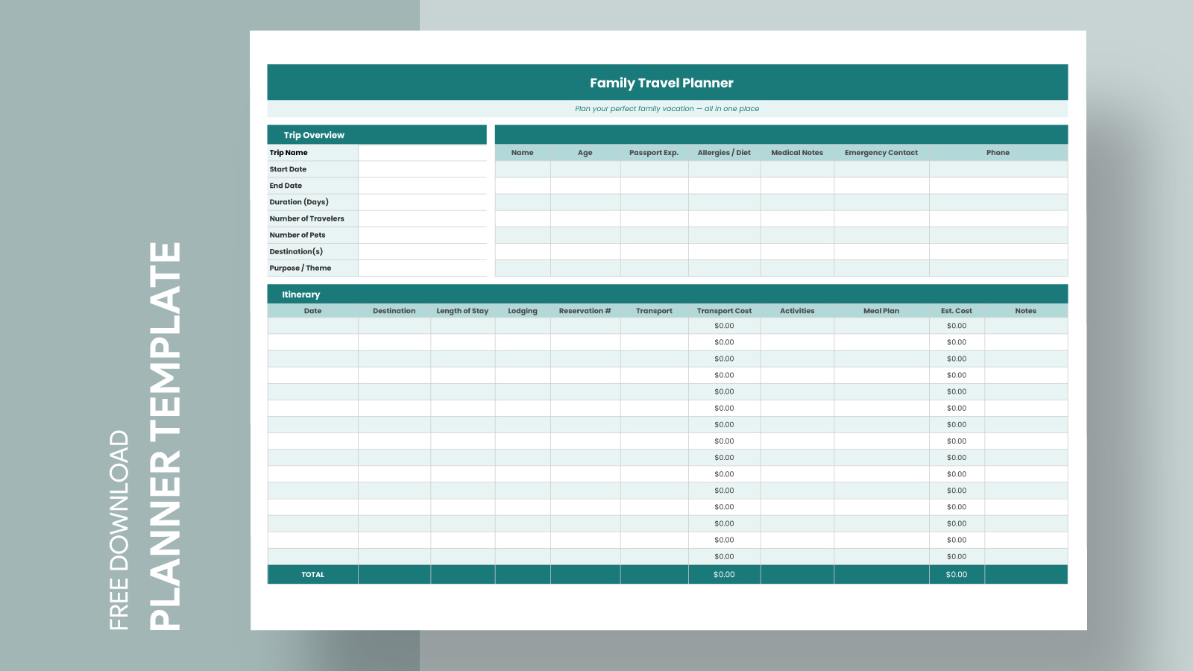Select the Number of Travelers value cell

click(422, 218)
